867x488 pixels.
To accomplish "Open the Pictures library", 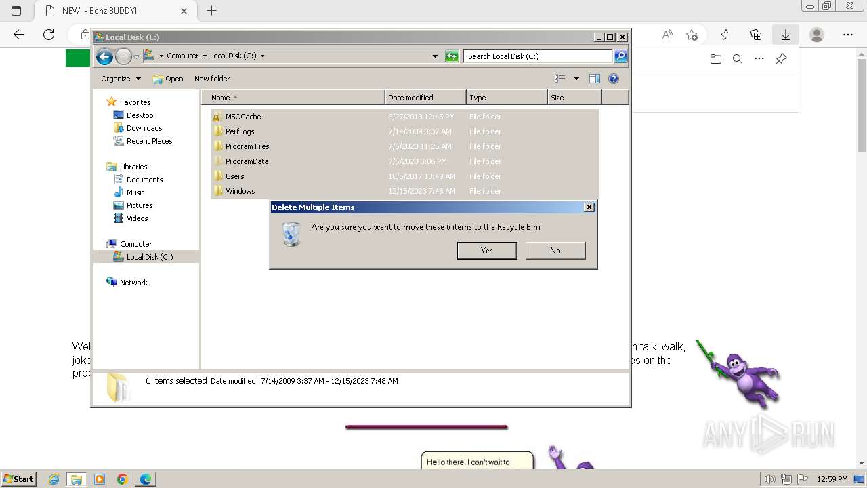I will coord(140,205).
